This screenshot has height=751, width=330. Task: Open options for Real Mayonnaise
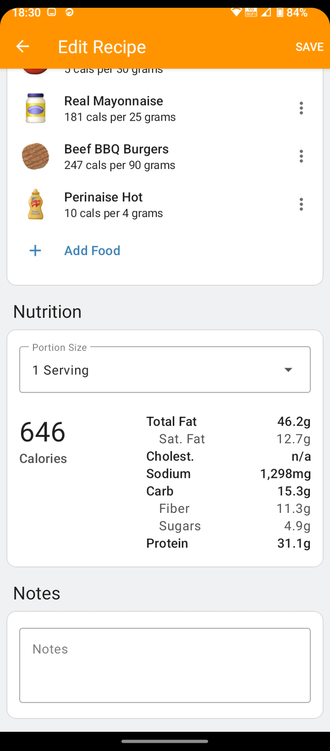click(x=301, y=108)
